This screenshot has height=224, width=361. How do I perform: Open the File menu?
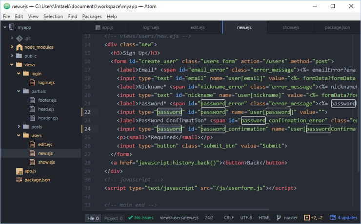pyautogui.click(x=6, y=16)
